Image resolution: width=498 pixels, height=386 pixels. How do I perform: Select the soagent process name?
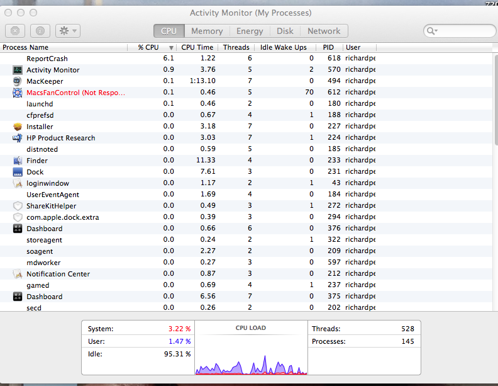[40, 251]
